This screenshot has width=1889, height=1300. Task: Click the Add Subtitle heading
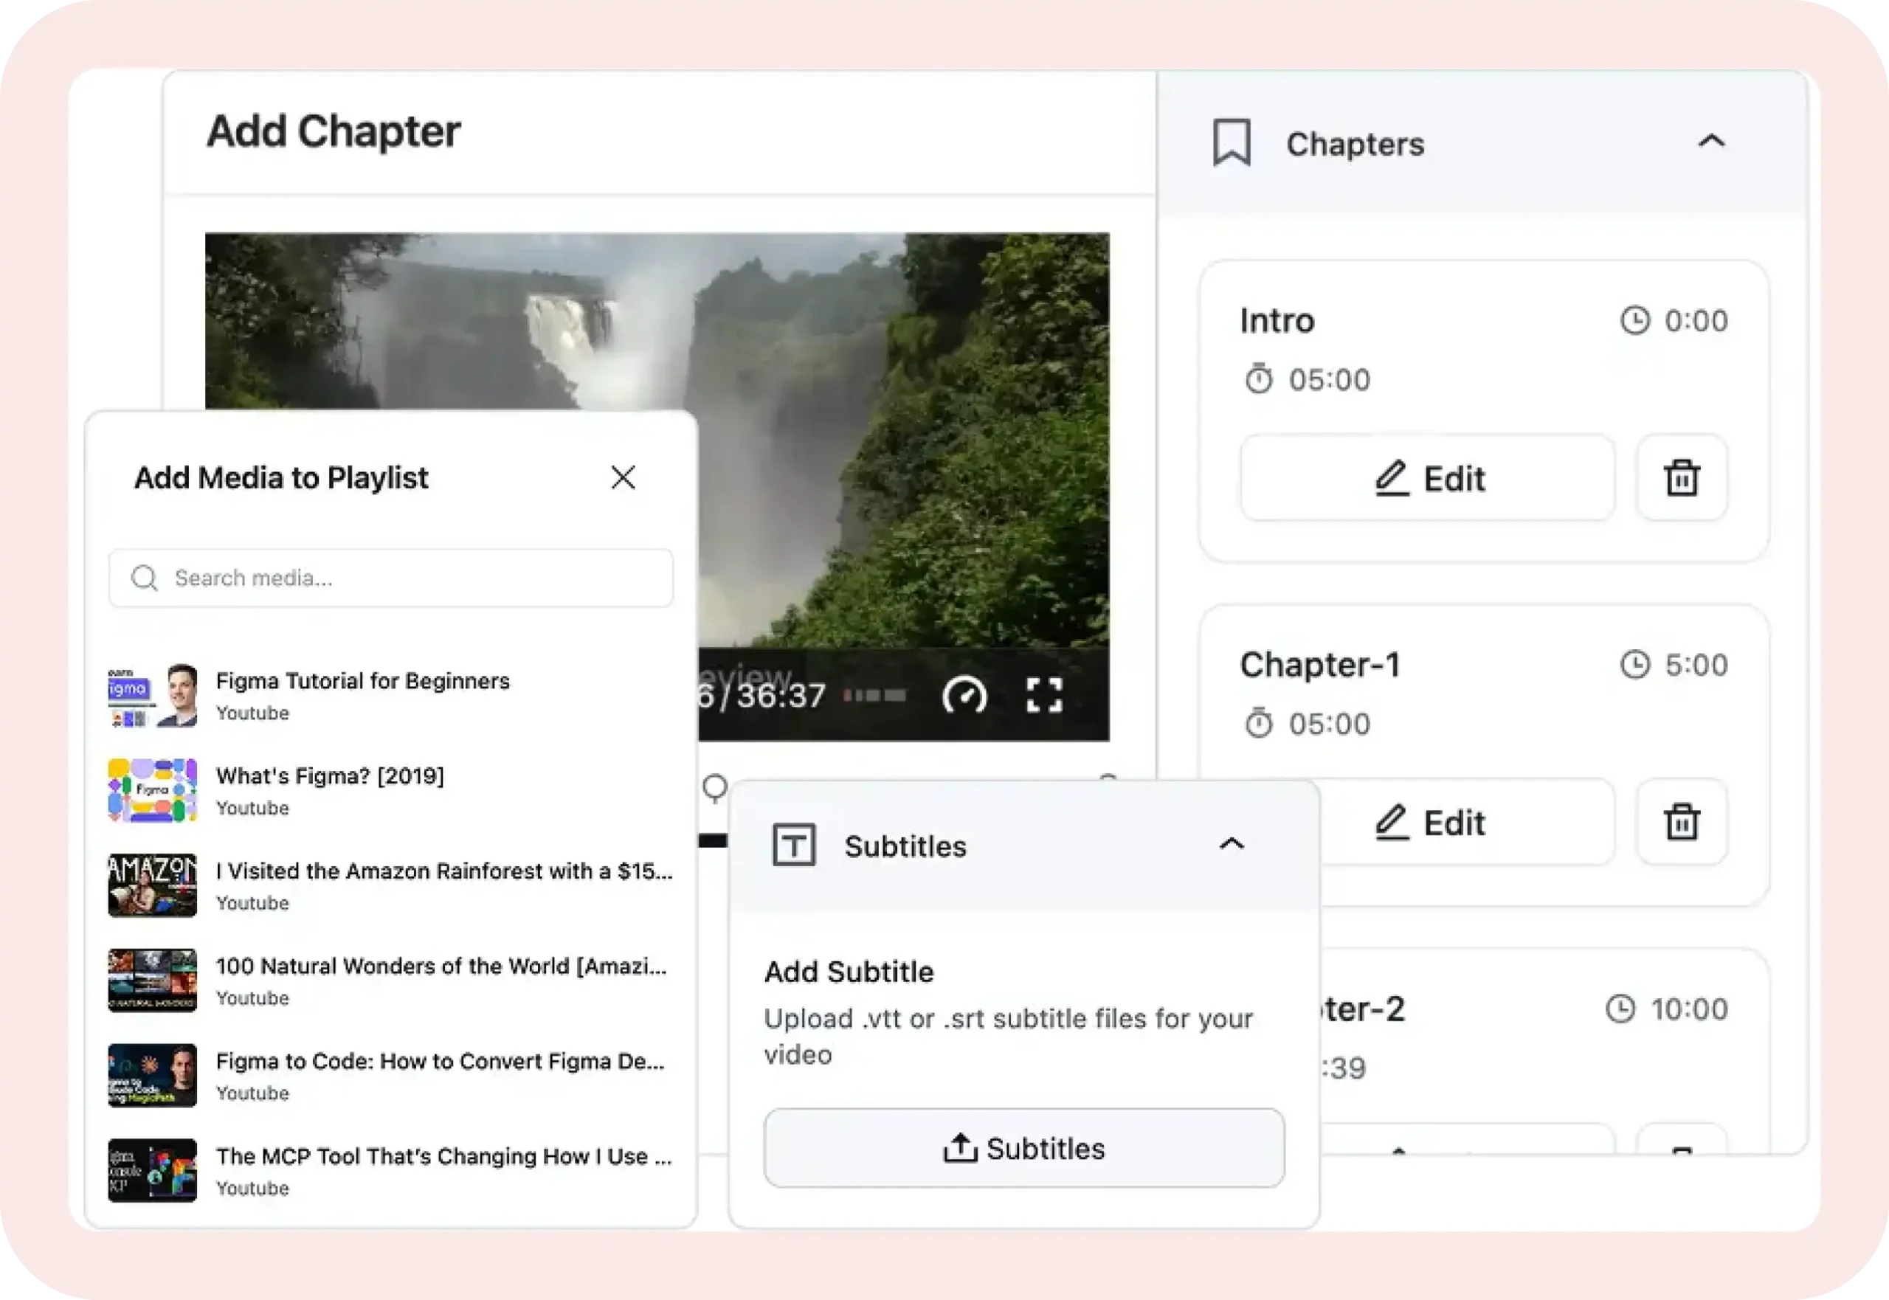click(x=849, y=971)
